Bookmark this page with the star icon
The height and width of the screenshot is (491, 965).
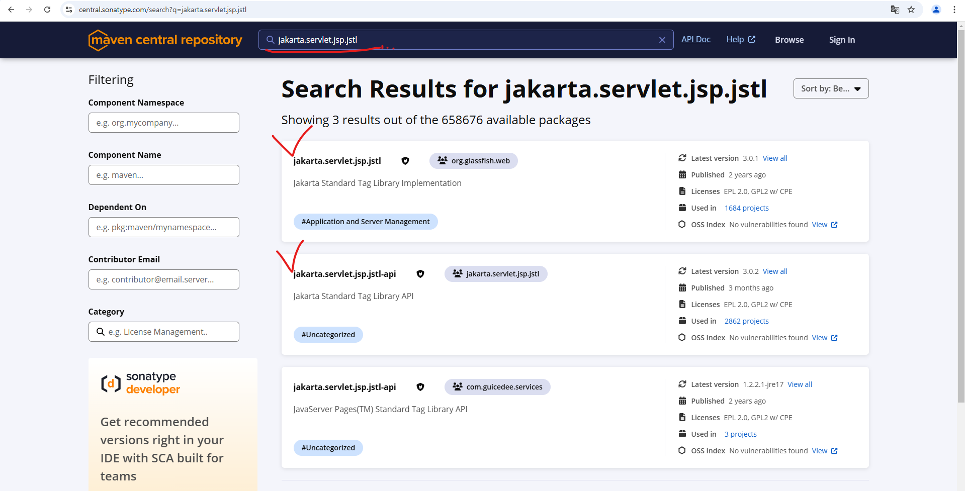click(911, 10)
